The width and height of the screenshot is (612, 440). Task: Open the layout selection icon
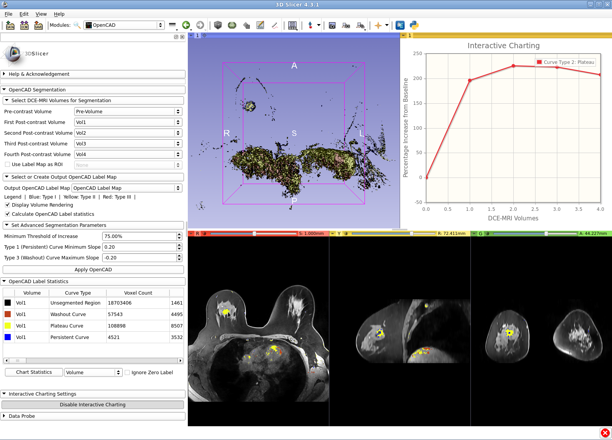(x=292, y=25)
